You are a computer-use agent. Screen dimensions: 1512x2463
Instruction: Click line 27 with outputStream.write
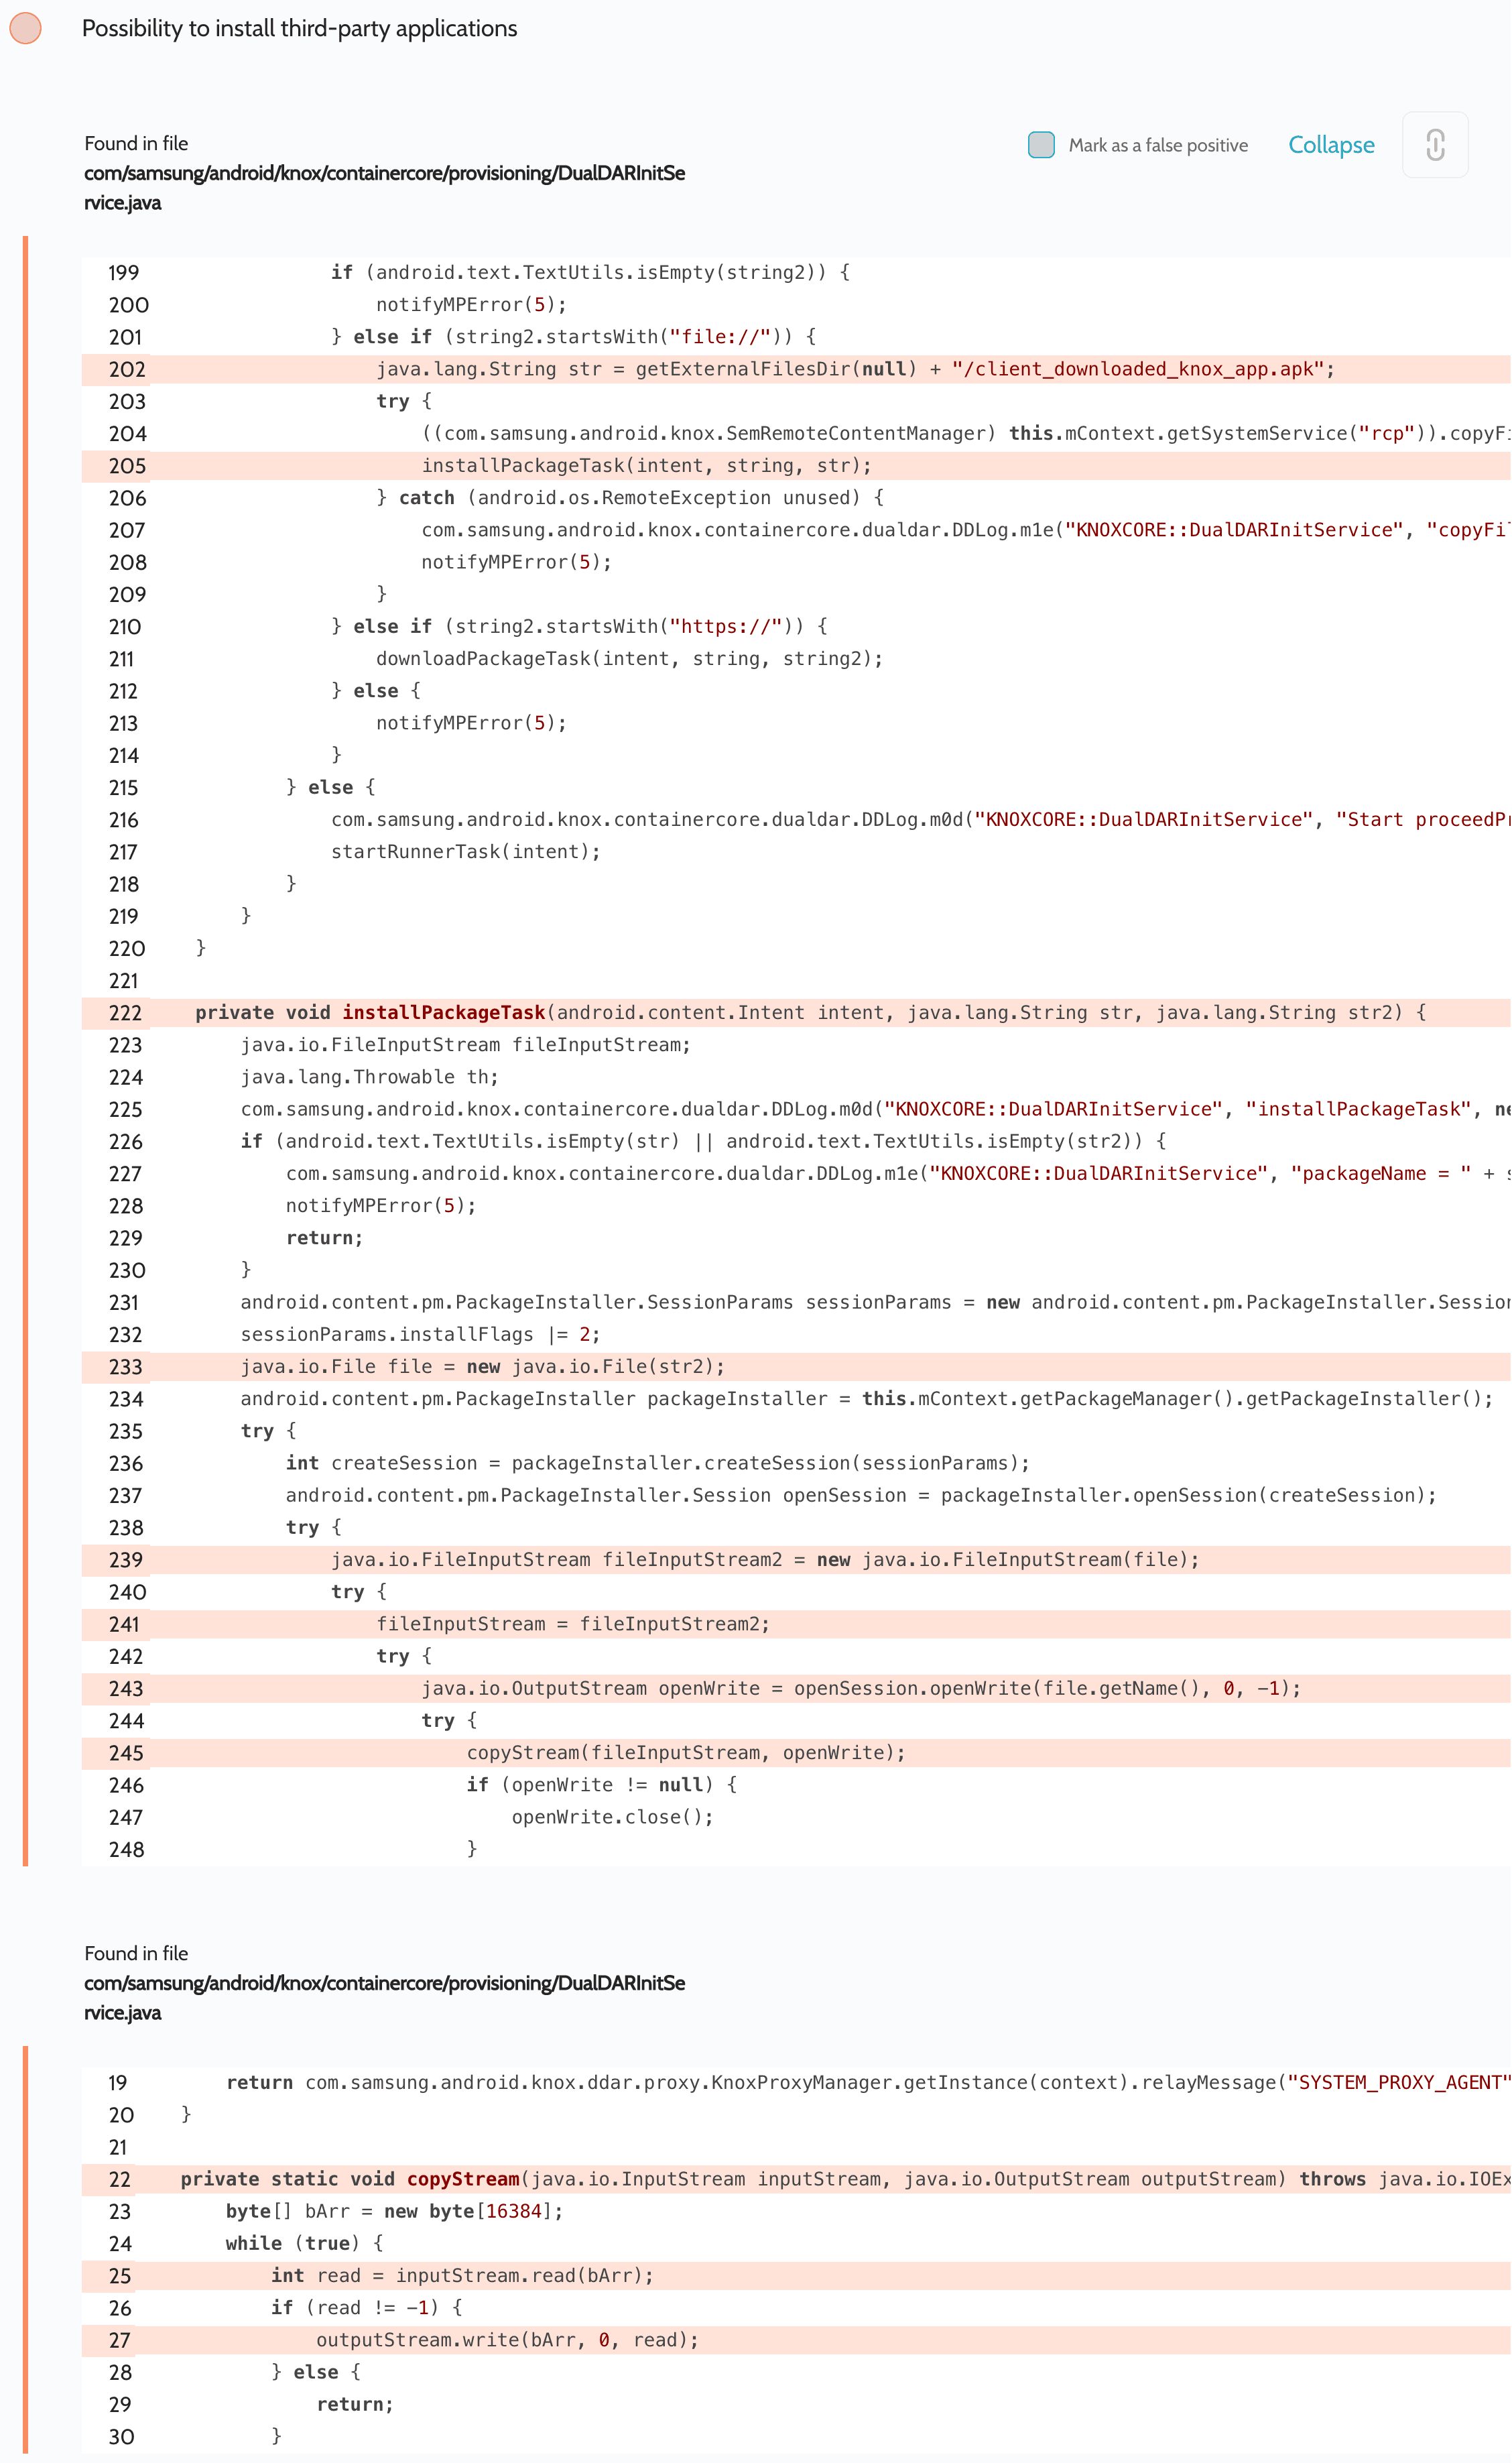point(507,2340)
